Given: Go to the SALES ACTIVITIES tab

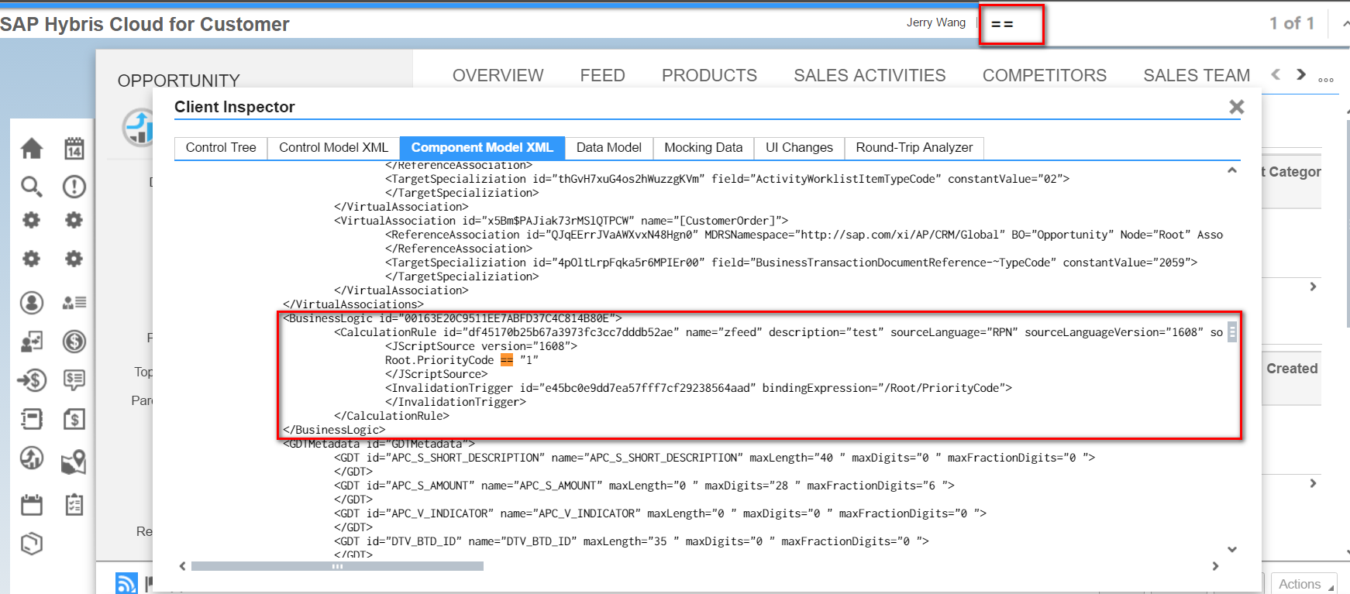Looking at the screenshot, I should coord(870,75).
